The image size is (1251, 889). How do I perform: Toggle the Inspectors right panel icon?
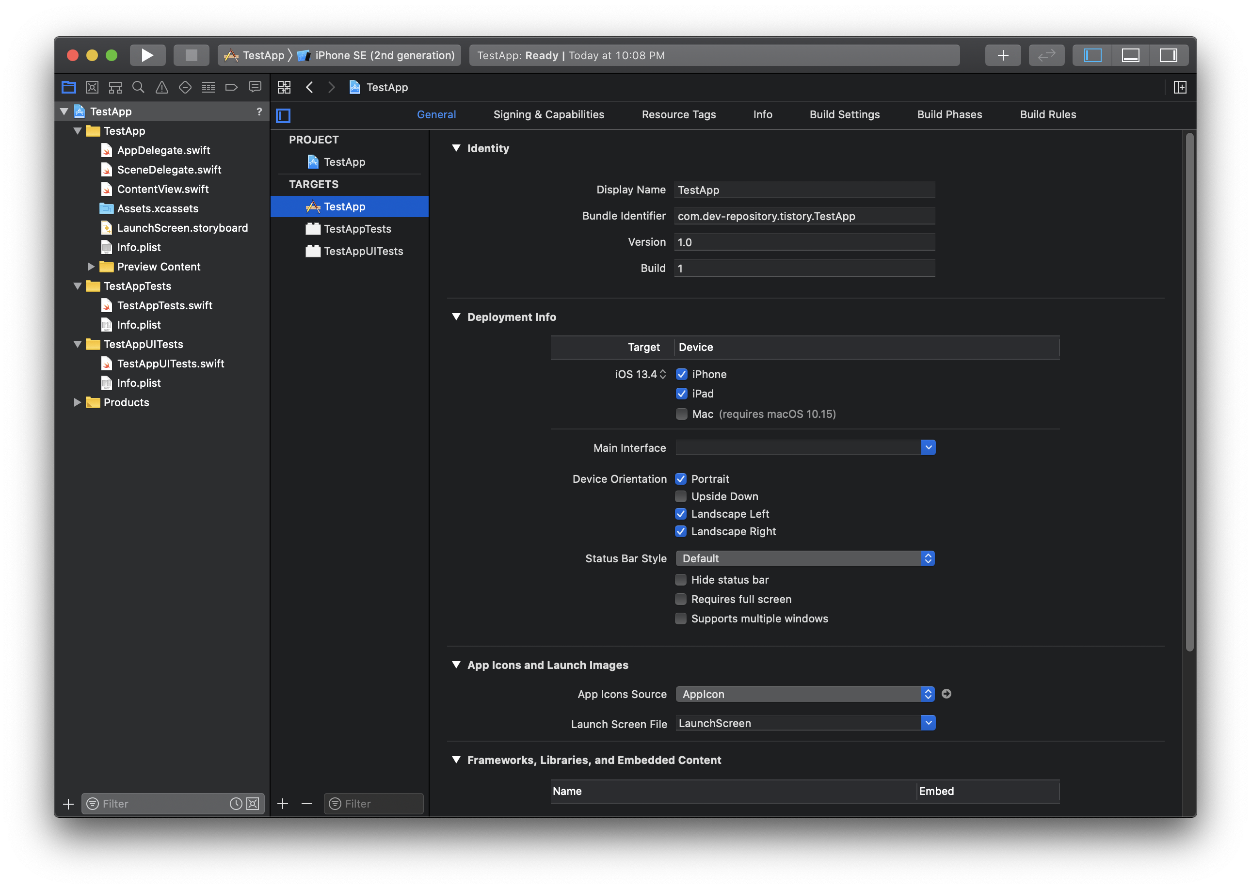pos(1168,55)
